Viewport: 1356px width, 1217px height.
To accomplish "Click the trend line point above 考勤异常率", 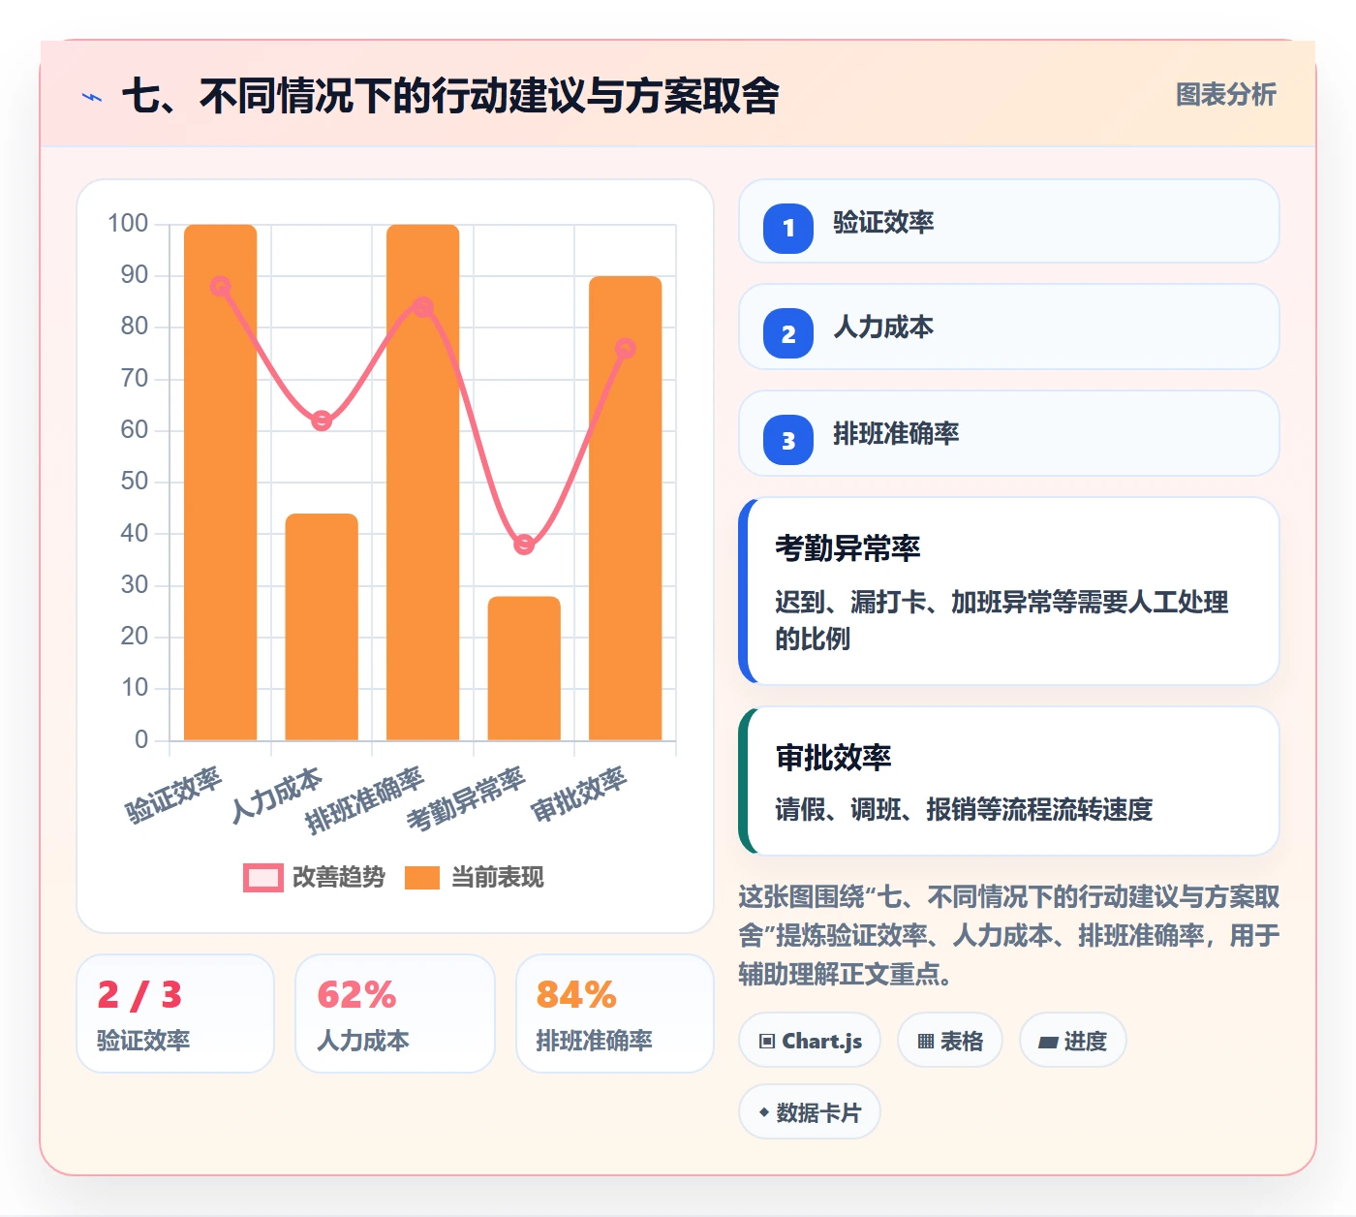I will pyautogui.click(x=524, y=545).
